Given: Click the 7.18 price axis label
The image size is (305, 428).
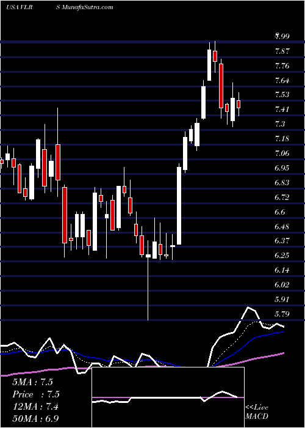Looking at the screenshot, I should [282, 139].
